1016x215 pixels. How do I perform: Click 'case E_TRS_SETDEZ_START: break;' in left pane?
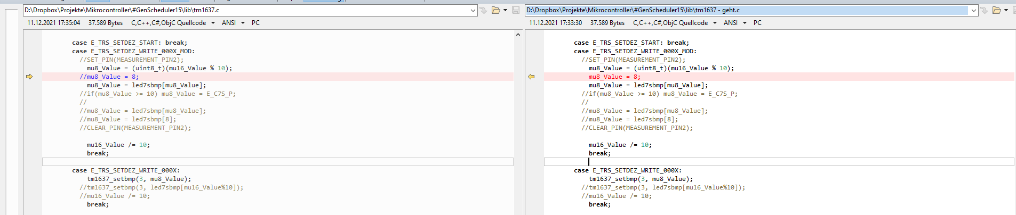click(130, 43)
